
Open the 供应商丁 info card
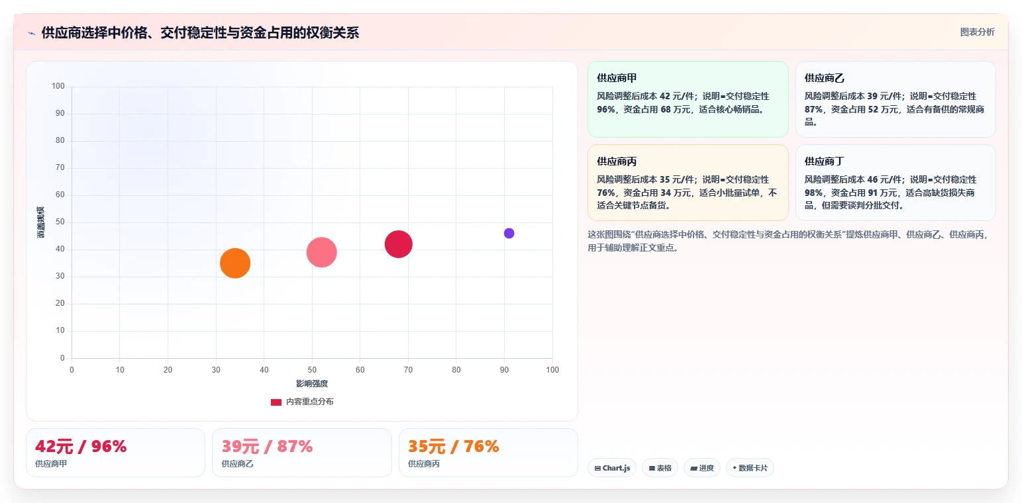[x=895, y=183]
